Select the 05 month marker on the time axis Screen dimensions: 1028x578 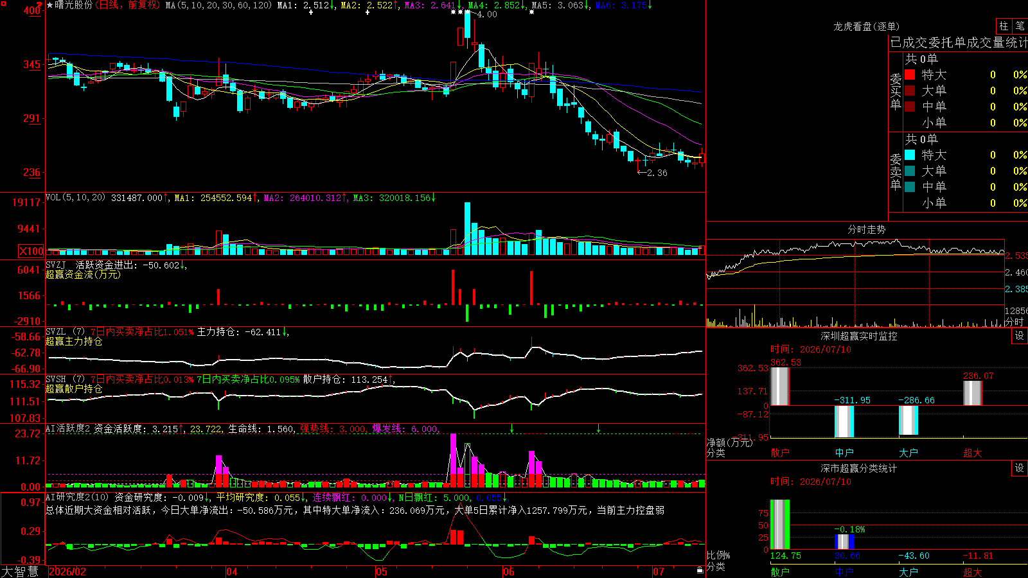coord(382,572)
